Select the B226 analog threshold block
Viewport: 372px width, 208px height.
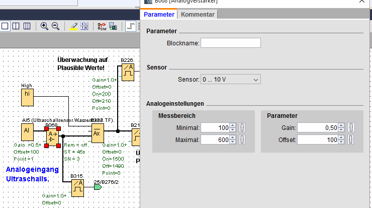point(127,72)
